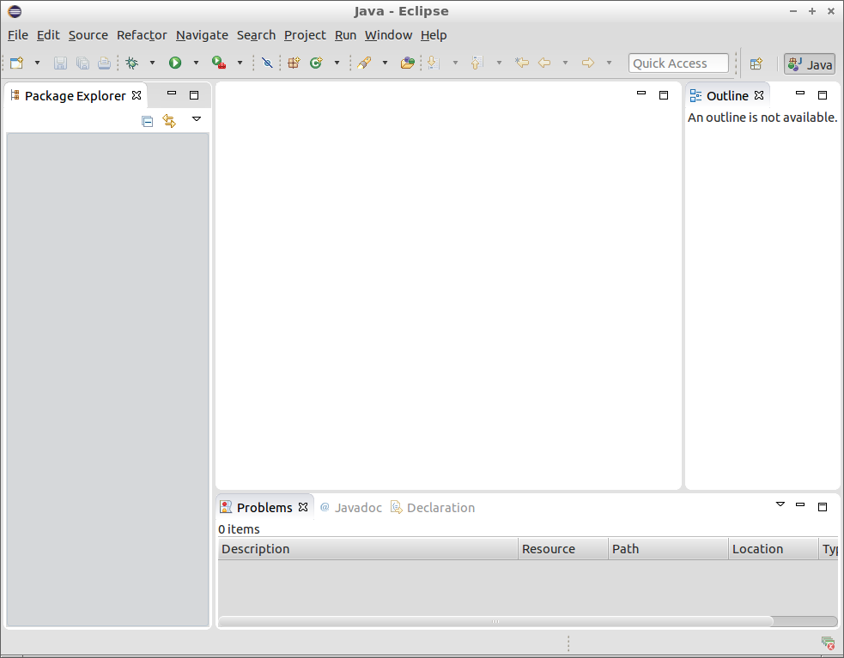Click the Open Type toolbar icon
The height and width of the screenshot is (658, 844).
click(x=408, y=63)
